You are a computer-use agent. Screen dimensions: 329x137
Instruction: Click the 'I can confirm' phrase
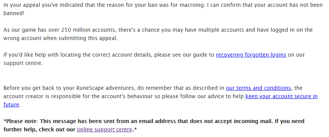tap(224, 5)
